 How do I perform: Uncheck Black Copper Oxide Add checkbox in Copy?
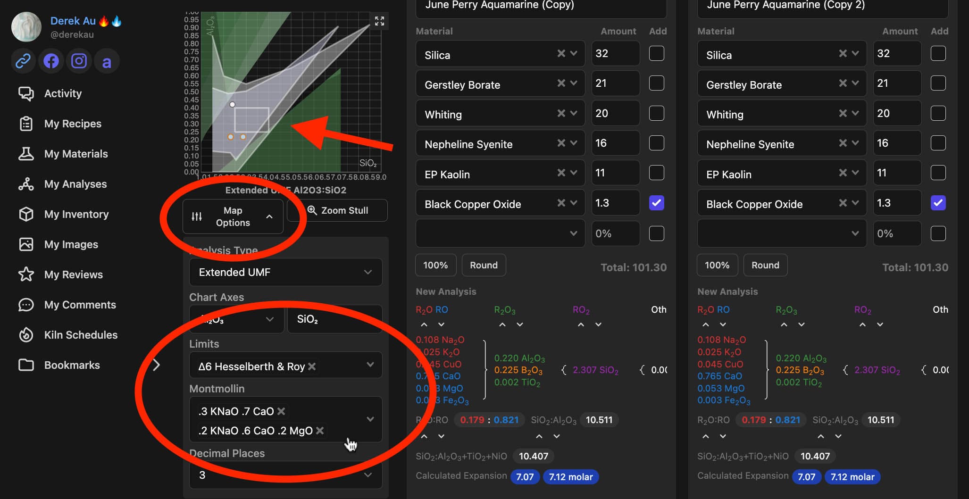pos(656,203)
